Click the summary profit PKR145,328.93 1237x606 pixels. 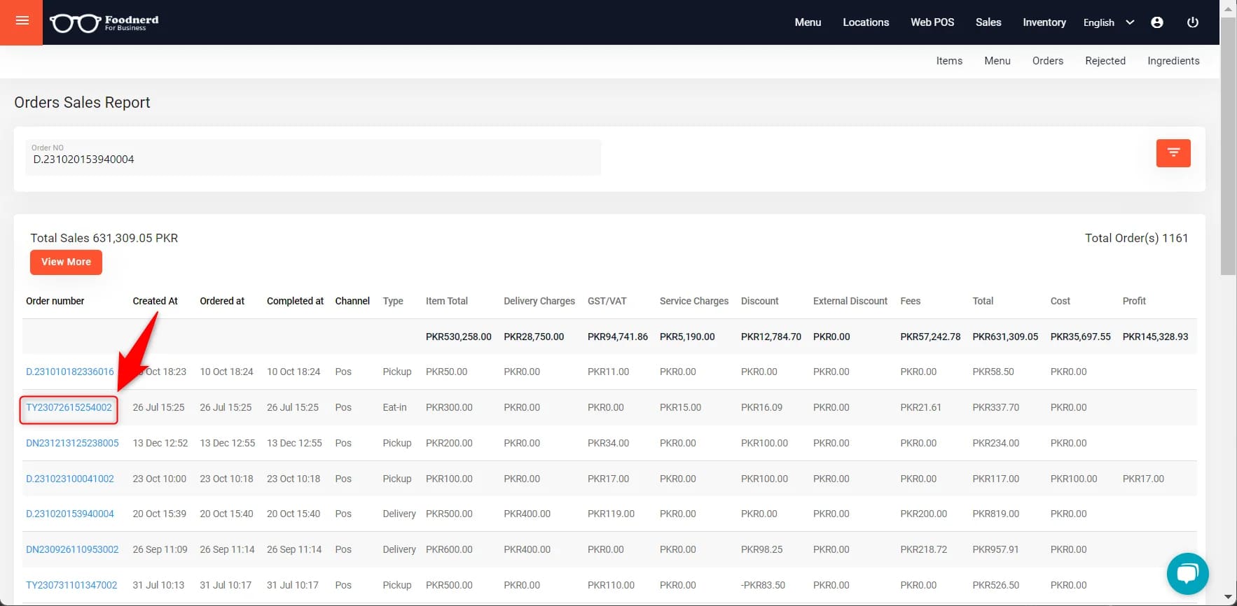(x=1155, y=337)
